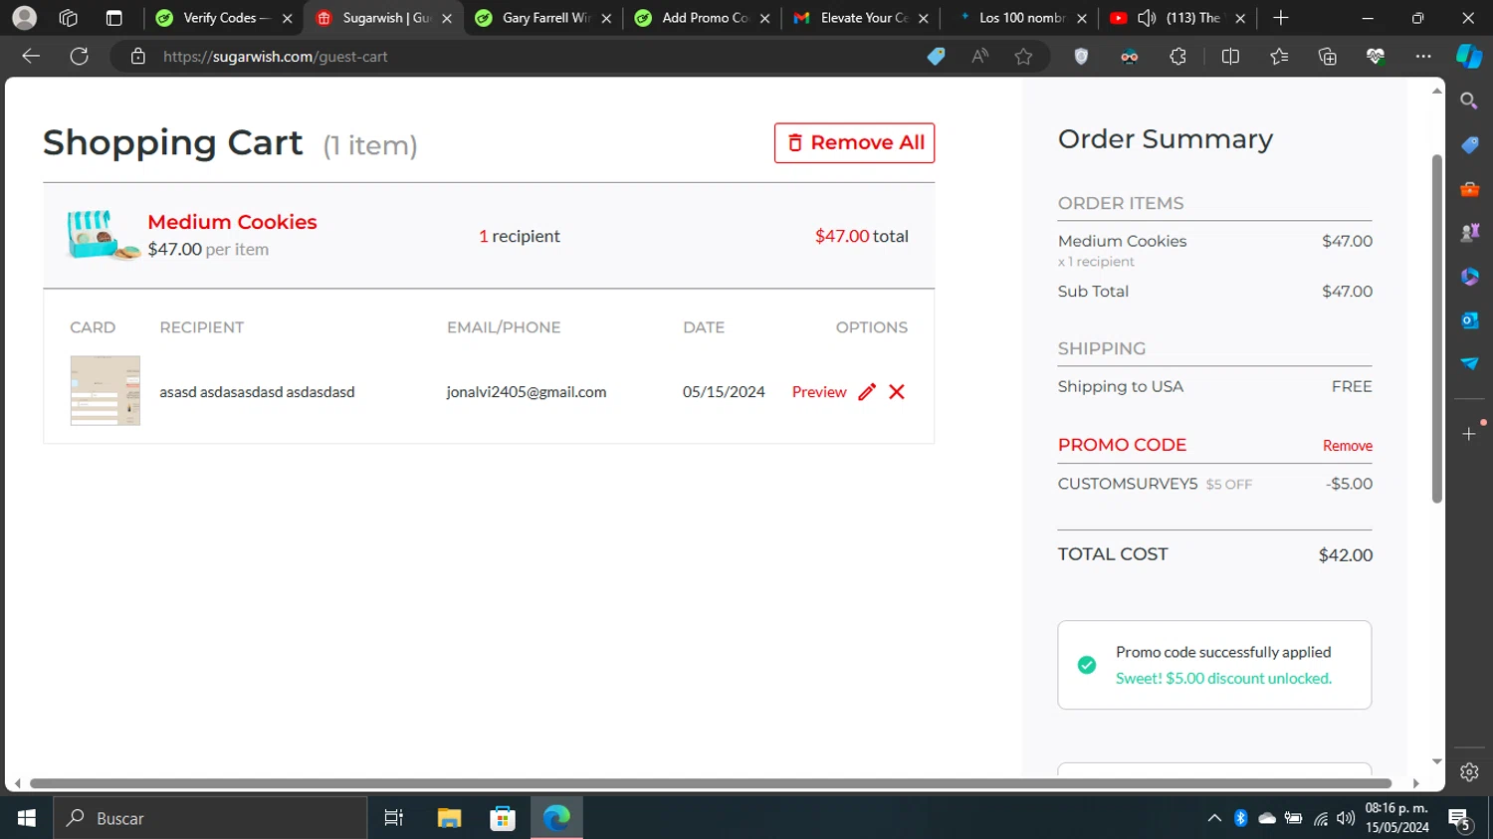Show hidden system tray icons
The width and height of the screenshot is (1493, 839).
[1214, 818]
